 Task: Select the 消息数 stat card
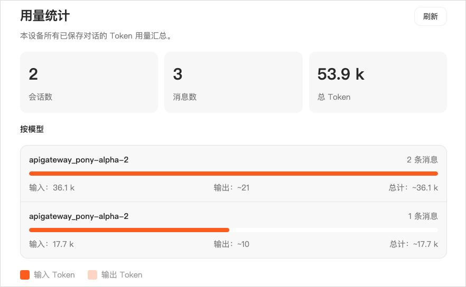233,82
